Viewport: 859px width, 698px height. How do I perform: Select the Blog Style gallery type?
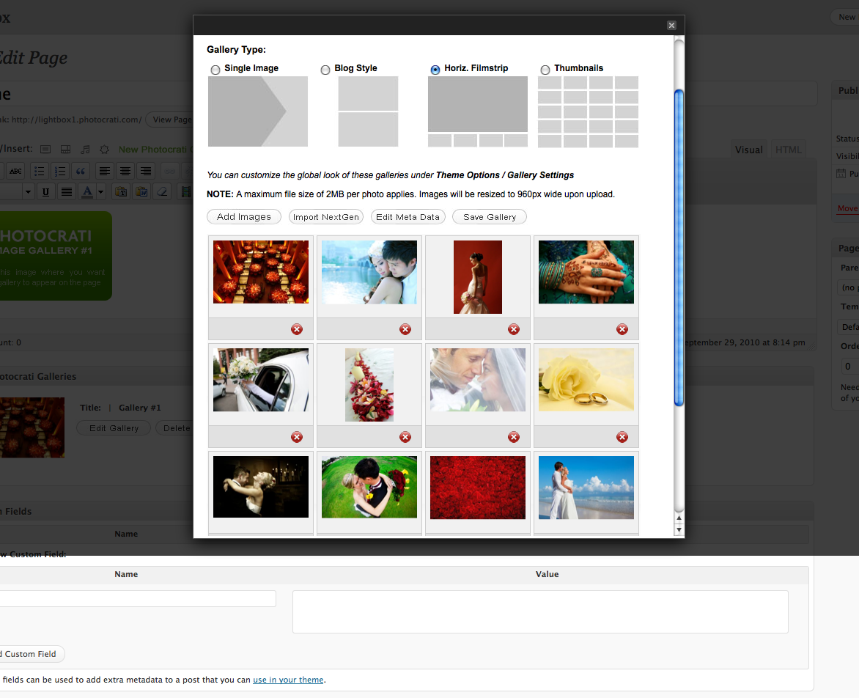(x=325, y=70)
